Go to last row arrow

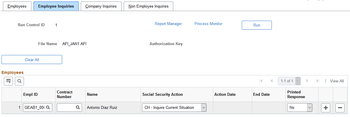click(x=318, y=81)
